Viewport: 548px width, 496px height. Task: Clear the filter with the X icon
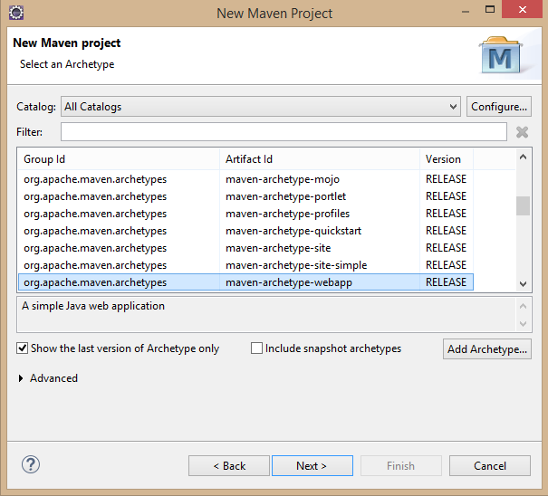click(x=522, y=132)
